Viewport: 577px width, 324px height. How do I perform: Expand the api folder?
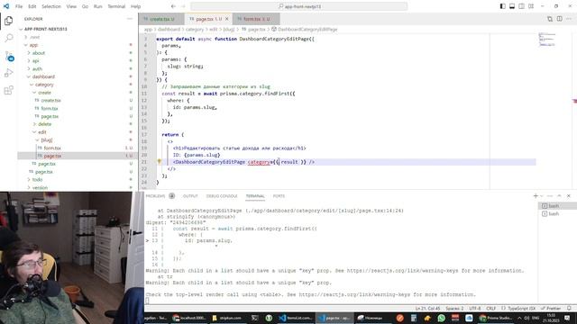coord(35,61)
